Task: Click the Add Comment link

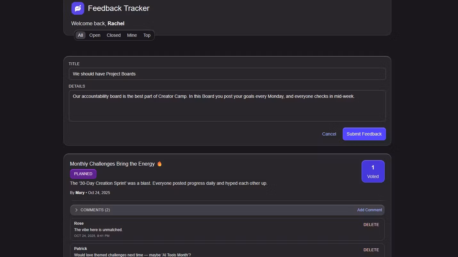Action: coord(370,210)
